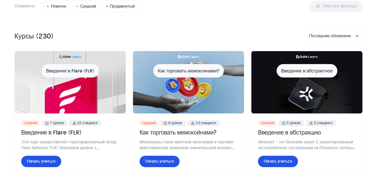This screenshot has height=176, width=373.
Task: Start learning the memecoin trading course
Action: point(160,161)
